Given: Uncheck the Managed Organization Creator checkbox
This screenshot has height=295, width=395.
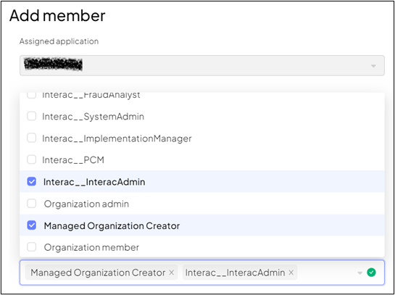Looking at the screenshot, I should pos(31,225).
